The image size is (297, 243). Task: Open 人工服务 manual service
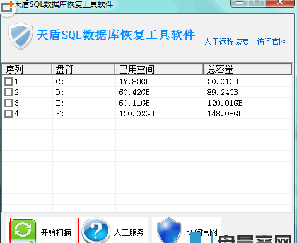115,230
